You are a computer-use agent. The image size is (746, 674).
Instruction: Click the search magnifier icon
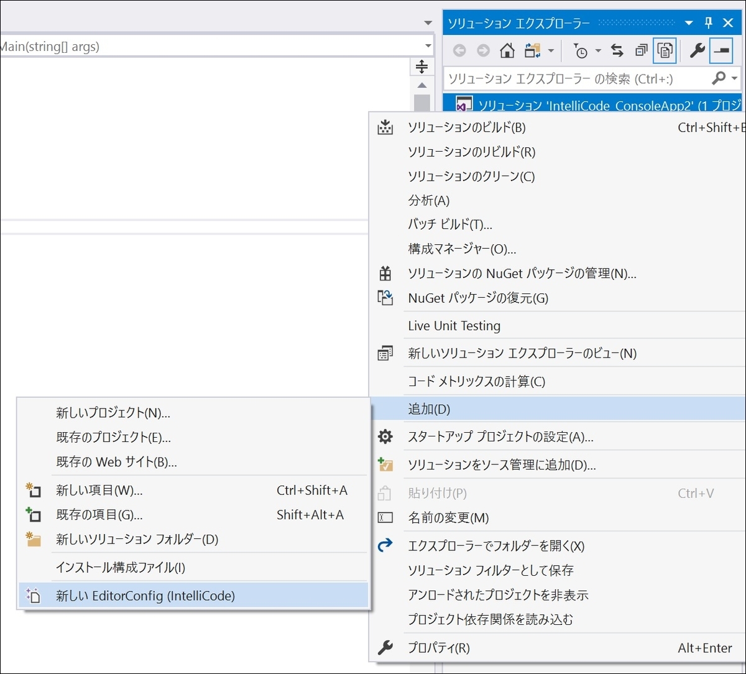(x=719, y=78)
